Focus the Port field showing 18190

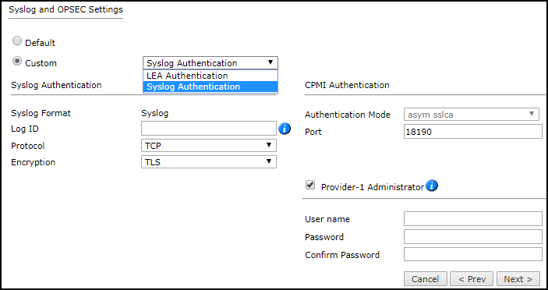click(473, 132)
